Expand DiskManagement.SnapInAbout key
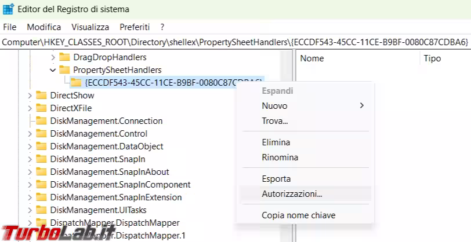 (x=30, y=172)
